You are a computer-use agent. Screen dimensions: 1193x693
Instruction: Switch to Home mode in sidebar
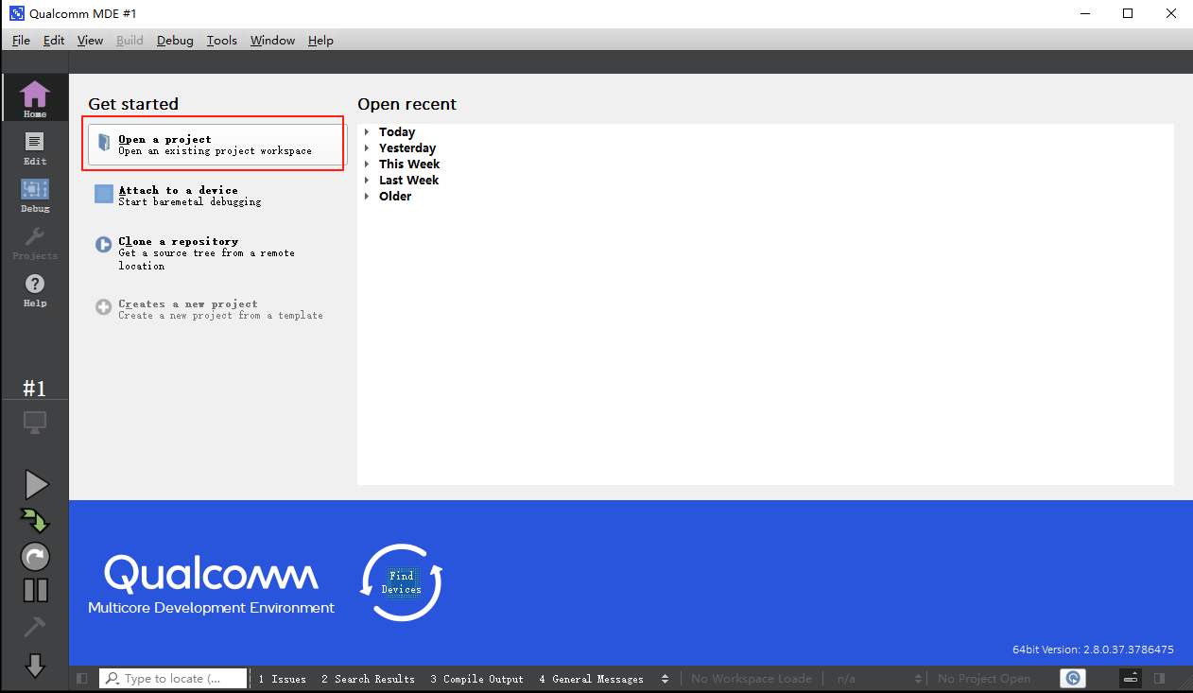[35, 98]
